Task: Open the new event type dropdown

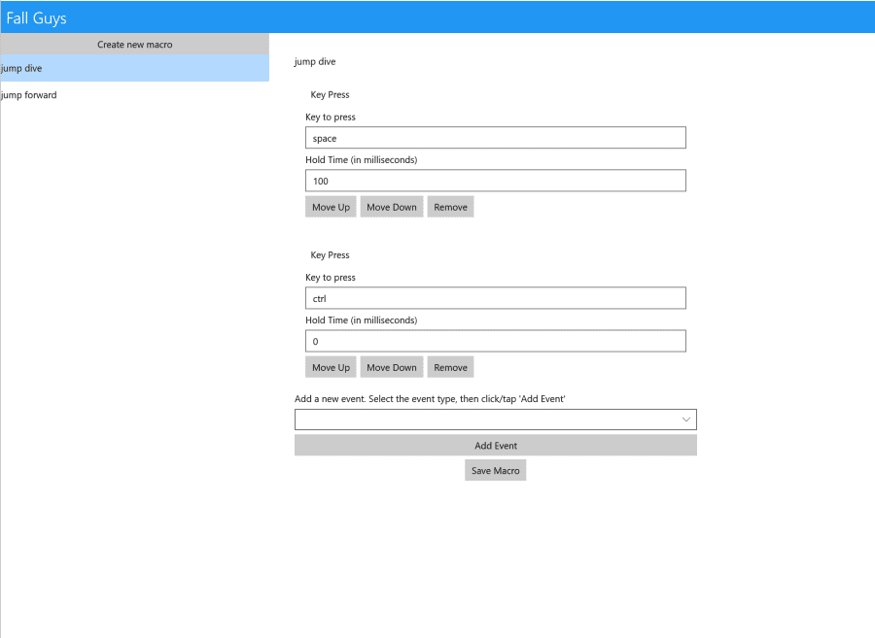Action: (496, 419)
